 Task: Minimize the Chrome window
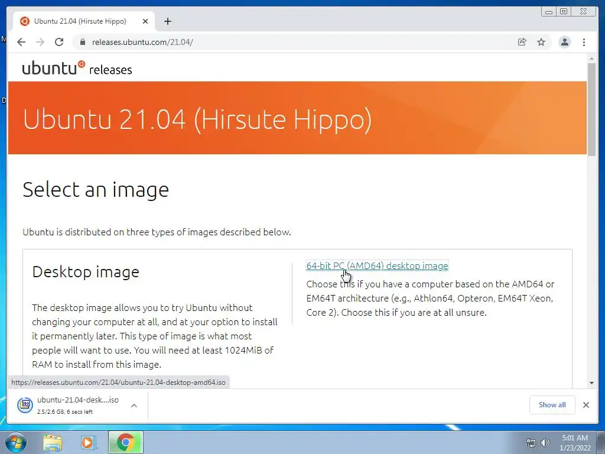[549, 12]
